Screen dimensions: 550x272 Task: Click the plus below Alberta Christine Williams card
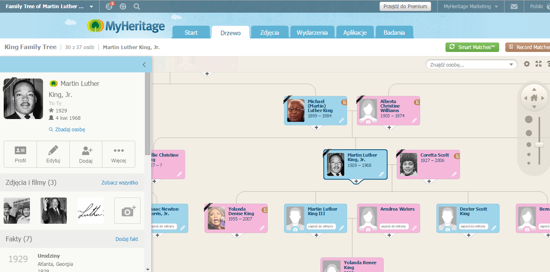pos(389,128)
